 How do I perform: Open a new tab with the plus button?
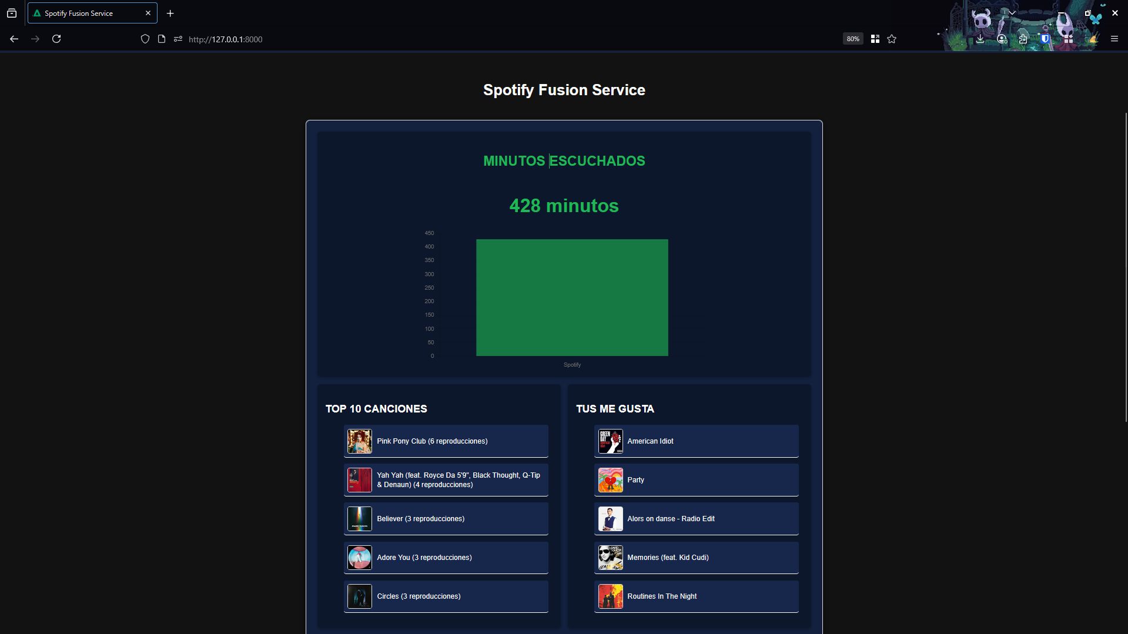click(x=170, y=13)
